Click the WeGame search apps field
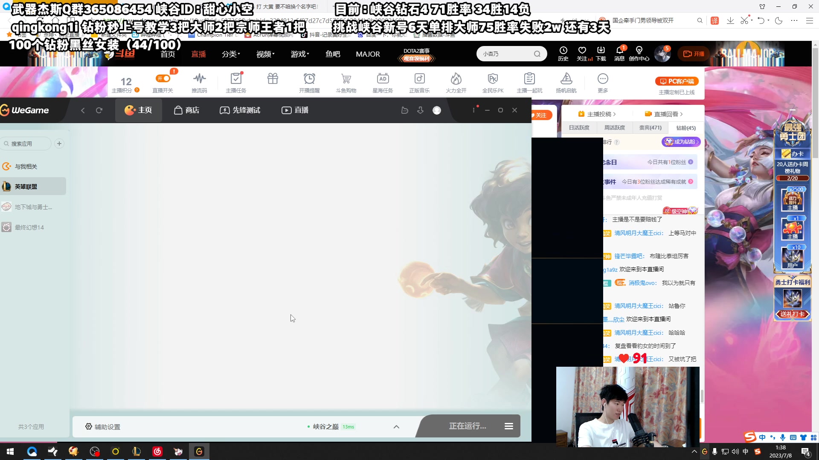Viewport: 819px width, 460px height. point(26,144)
